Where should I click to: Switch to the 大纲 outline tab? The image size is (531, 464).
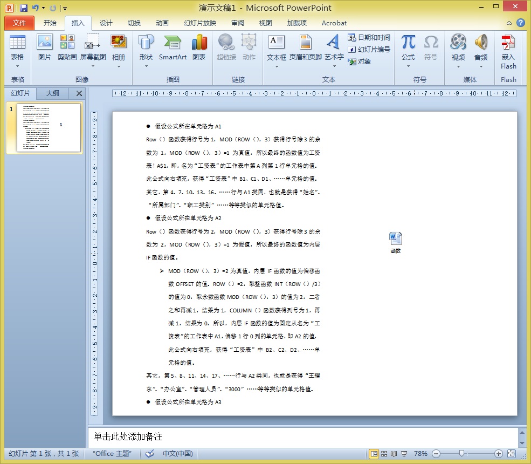pyautogui.click(x=52, y=93)
